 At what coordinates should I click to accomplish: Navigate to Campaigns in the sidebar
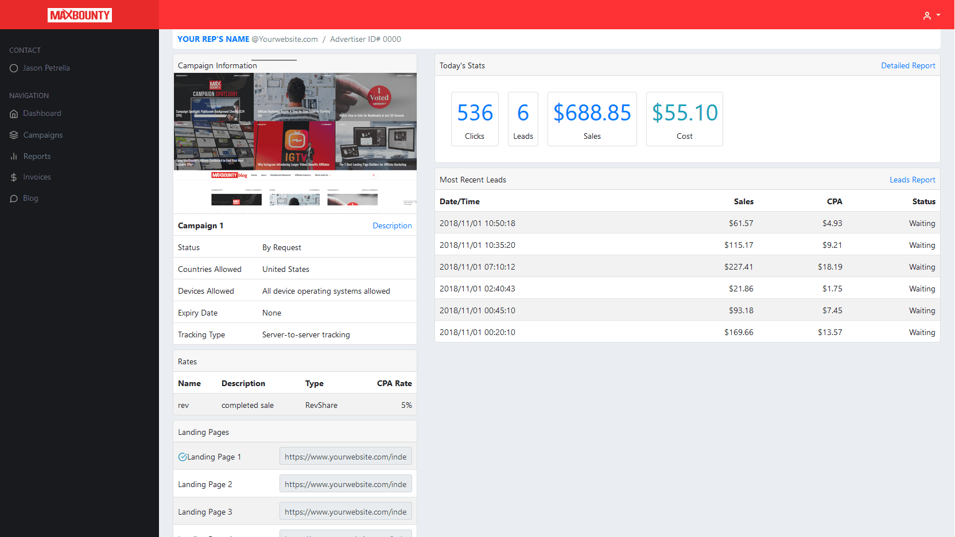(x=42, y=135)
